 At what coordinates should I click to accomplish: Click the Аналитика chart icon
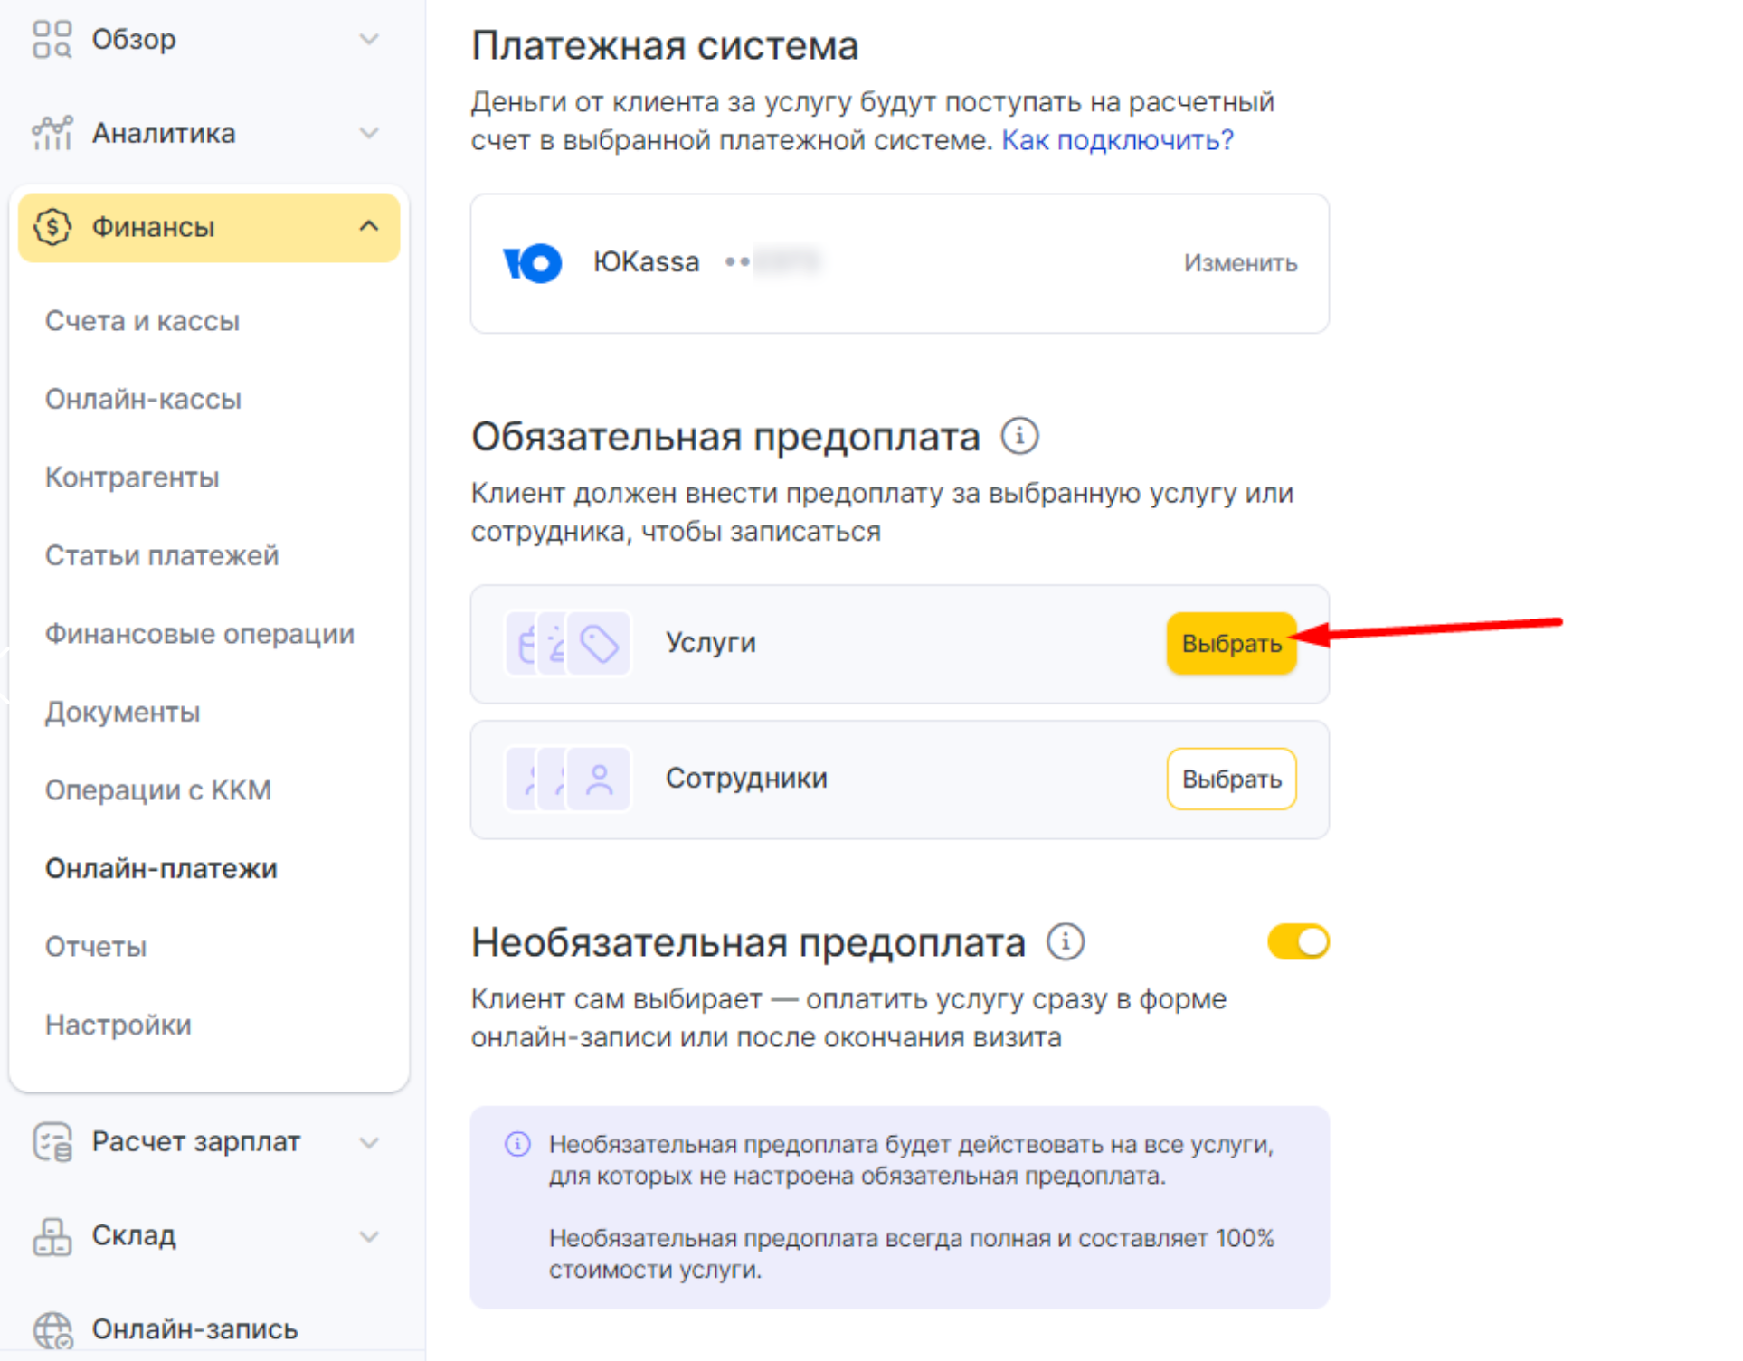pos(52,133)
